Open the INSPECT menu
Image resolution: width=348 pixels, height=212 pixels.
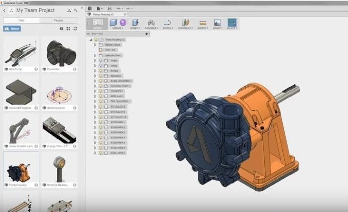pyautogui.click(x=203, y=28)
